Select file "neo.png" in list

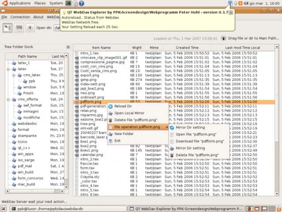[87, 93]
